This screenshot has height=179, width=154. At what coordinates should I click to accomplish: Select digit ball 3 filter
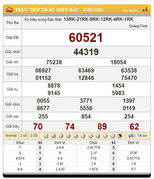pos(68,136)
